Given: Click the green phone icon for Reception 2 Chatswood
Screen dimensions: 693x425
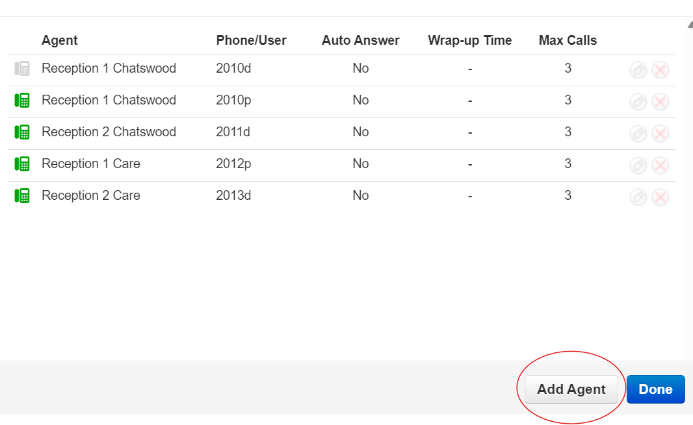Looking at the screenshot, I should [x=23, y=132].
